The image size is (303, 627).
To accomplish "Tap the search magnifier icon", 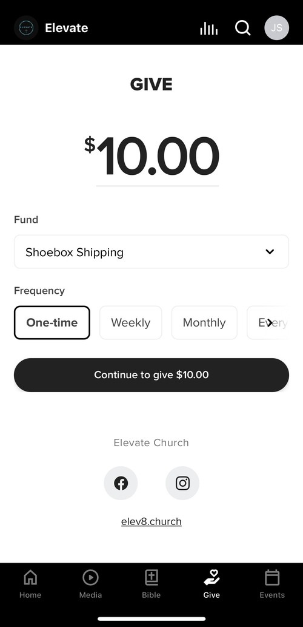I will click(243, 28).
